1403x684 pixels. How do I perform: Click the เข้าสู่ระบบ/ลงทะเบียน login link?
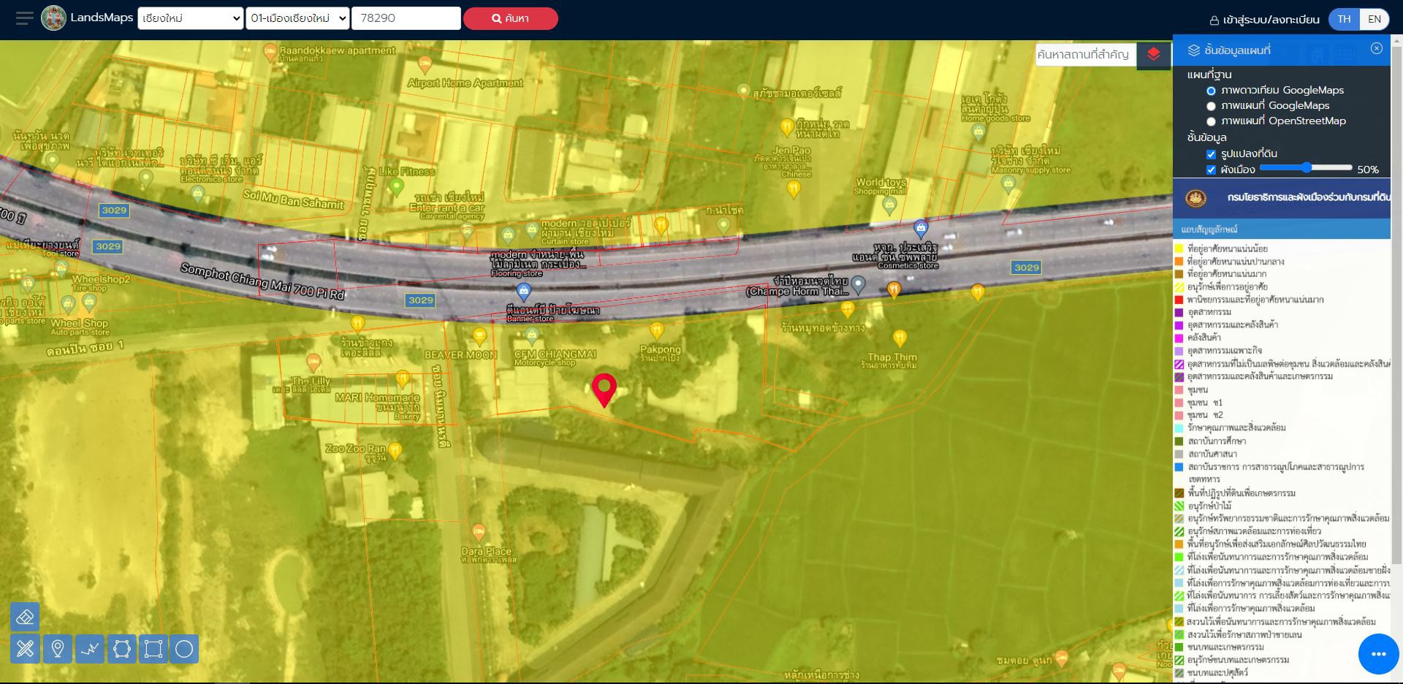tap(1264, 20)
